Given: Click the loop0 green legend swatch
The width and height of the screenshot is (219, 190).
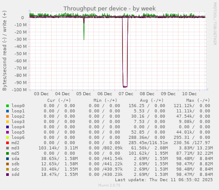Looking at the screenshot, I should coord(7,106).
